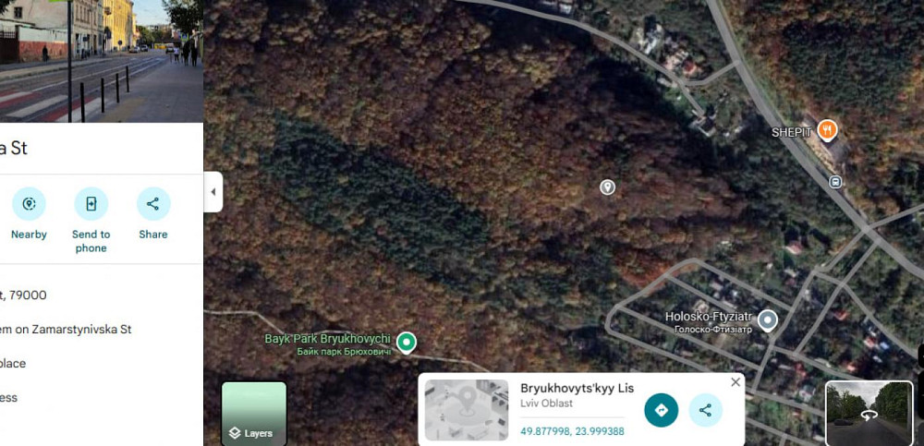This screenshot has height=446, width=924.
Task: Click the street photo at panel top
Action: pyautogui.click(x=102, y=61)
